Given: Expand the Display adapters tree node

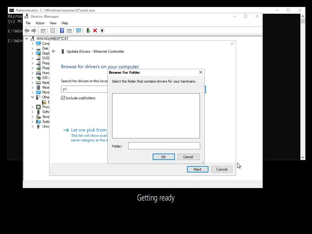Looking at the screenshot, I should pyautogui.click(x=32, y=53).
